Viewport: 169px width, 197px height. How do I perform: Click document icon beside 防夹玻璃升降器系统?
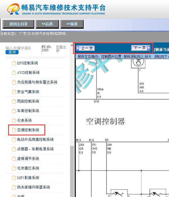pos(14,187)
